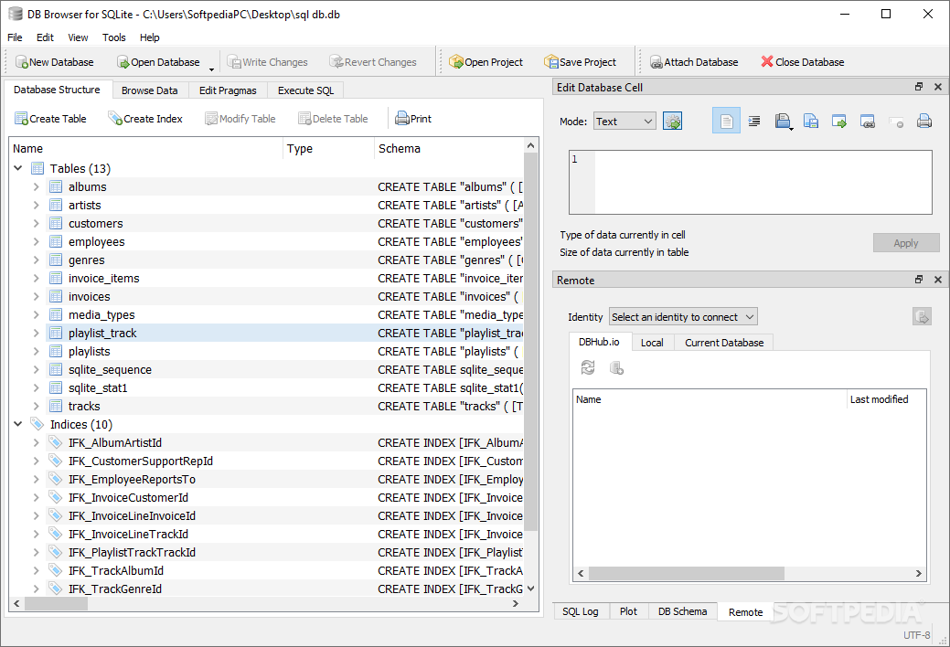Screen dimensions: 950x647
Task: Close the Remote panel
Action: tap(938, 280)
